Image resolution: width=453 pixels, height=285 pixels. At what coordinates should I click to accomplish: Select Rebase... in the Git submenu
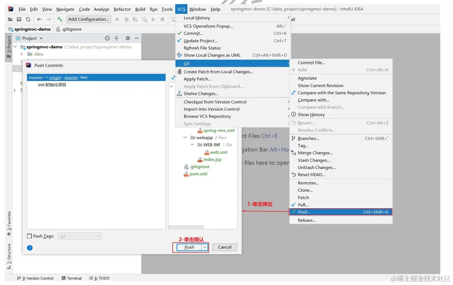(x=341, y=220)
